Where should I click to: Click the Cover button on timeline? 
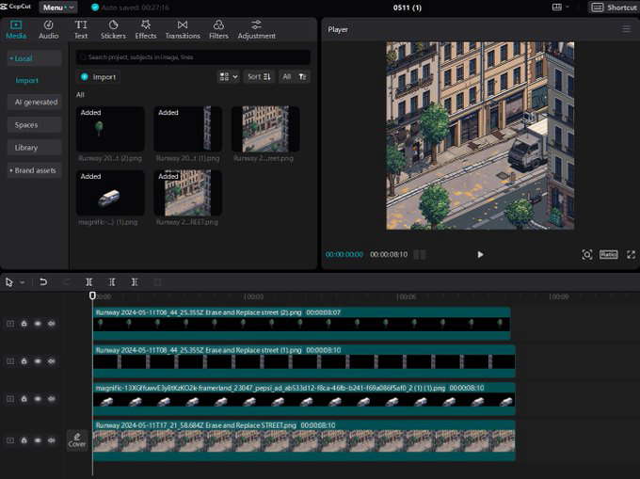point(77,440)
